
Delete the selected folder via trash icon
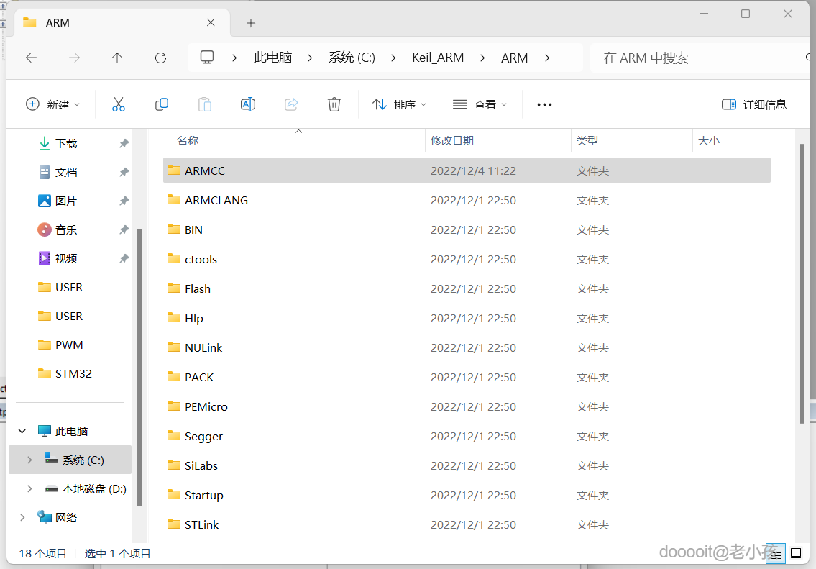pyautogui.click(x=334, y=104)
